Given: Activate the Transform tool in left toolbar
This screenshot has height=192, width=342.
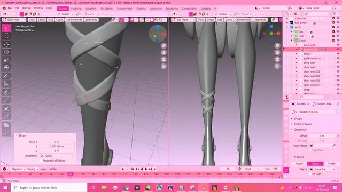Looking at the screenshot, I should [6, 67].
